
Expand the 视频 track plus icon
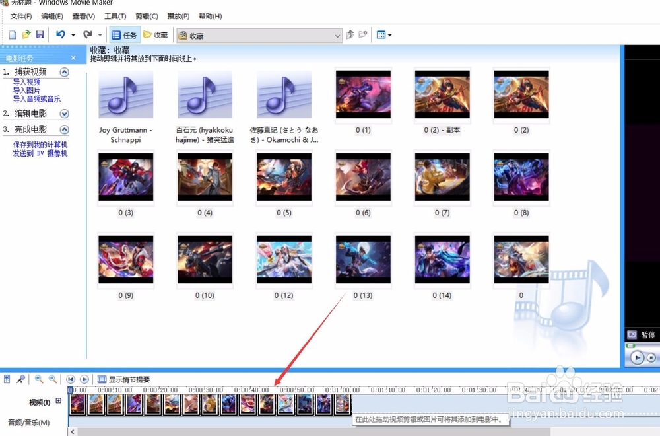click(x=59, y=401)
